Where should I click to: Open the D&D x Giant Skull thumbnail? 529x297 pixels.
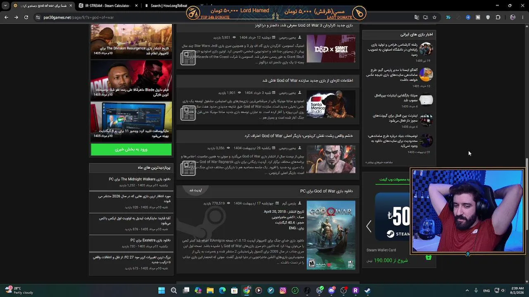point(331,49)
